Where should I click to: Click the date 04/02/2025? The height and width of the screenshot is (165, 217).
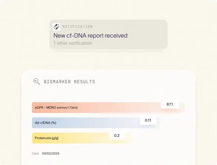(51, 153)
